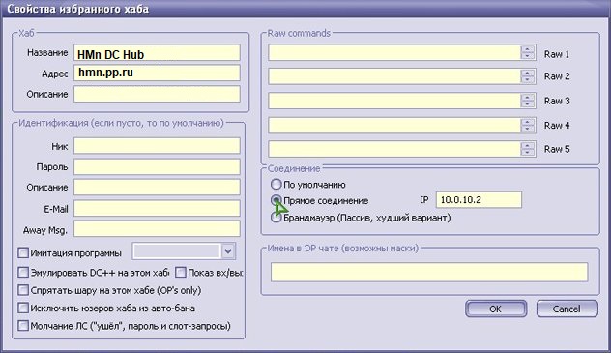Screen dimensions: 611x353
Task: Select the Брандмауэр (Пассив) radio button
Action: click(x=276, y=218)
